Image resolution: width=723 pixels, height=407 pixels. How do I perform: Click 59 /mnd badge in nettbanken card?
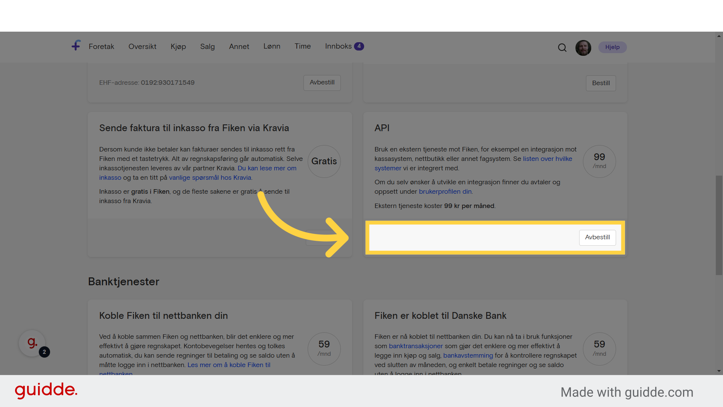click(324, 349)
